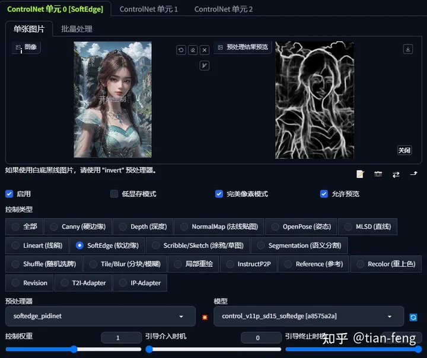Refresh the model list with blue icon
427x358 pixels.
click(x=413, y=317)
